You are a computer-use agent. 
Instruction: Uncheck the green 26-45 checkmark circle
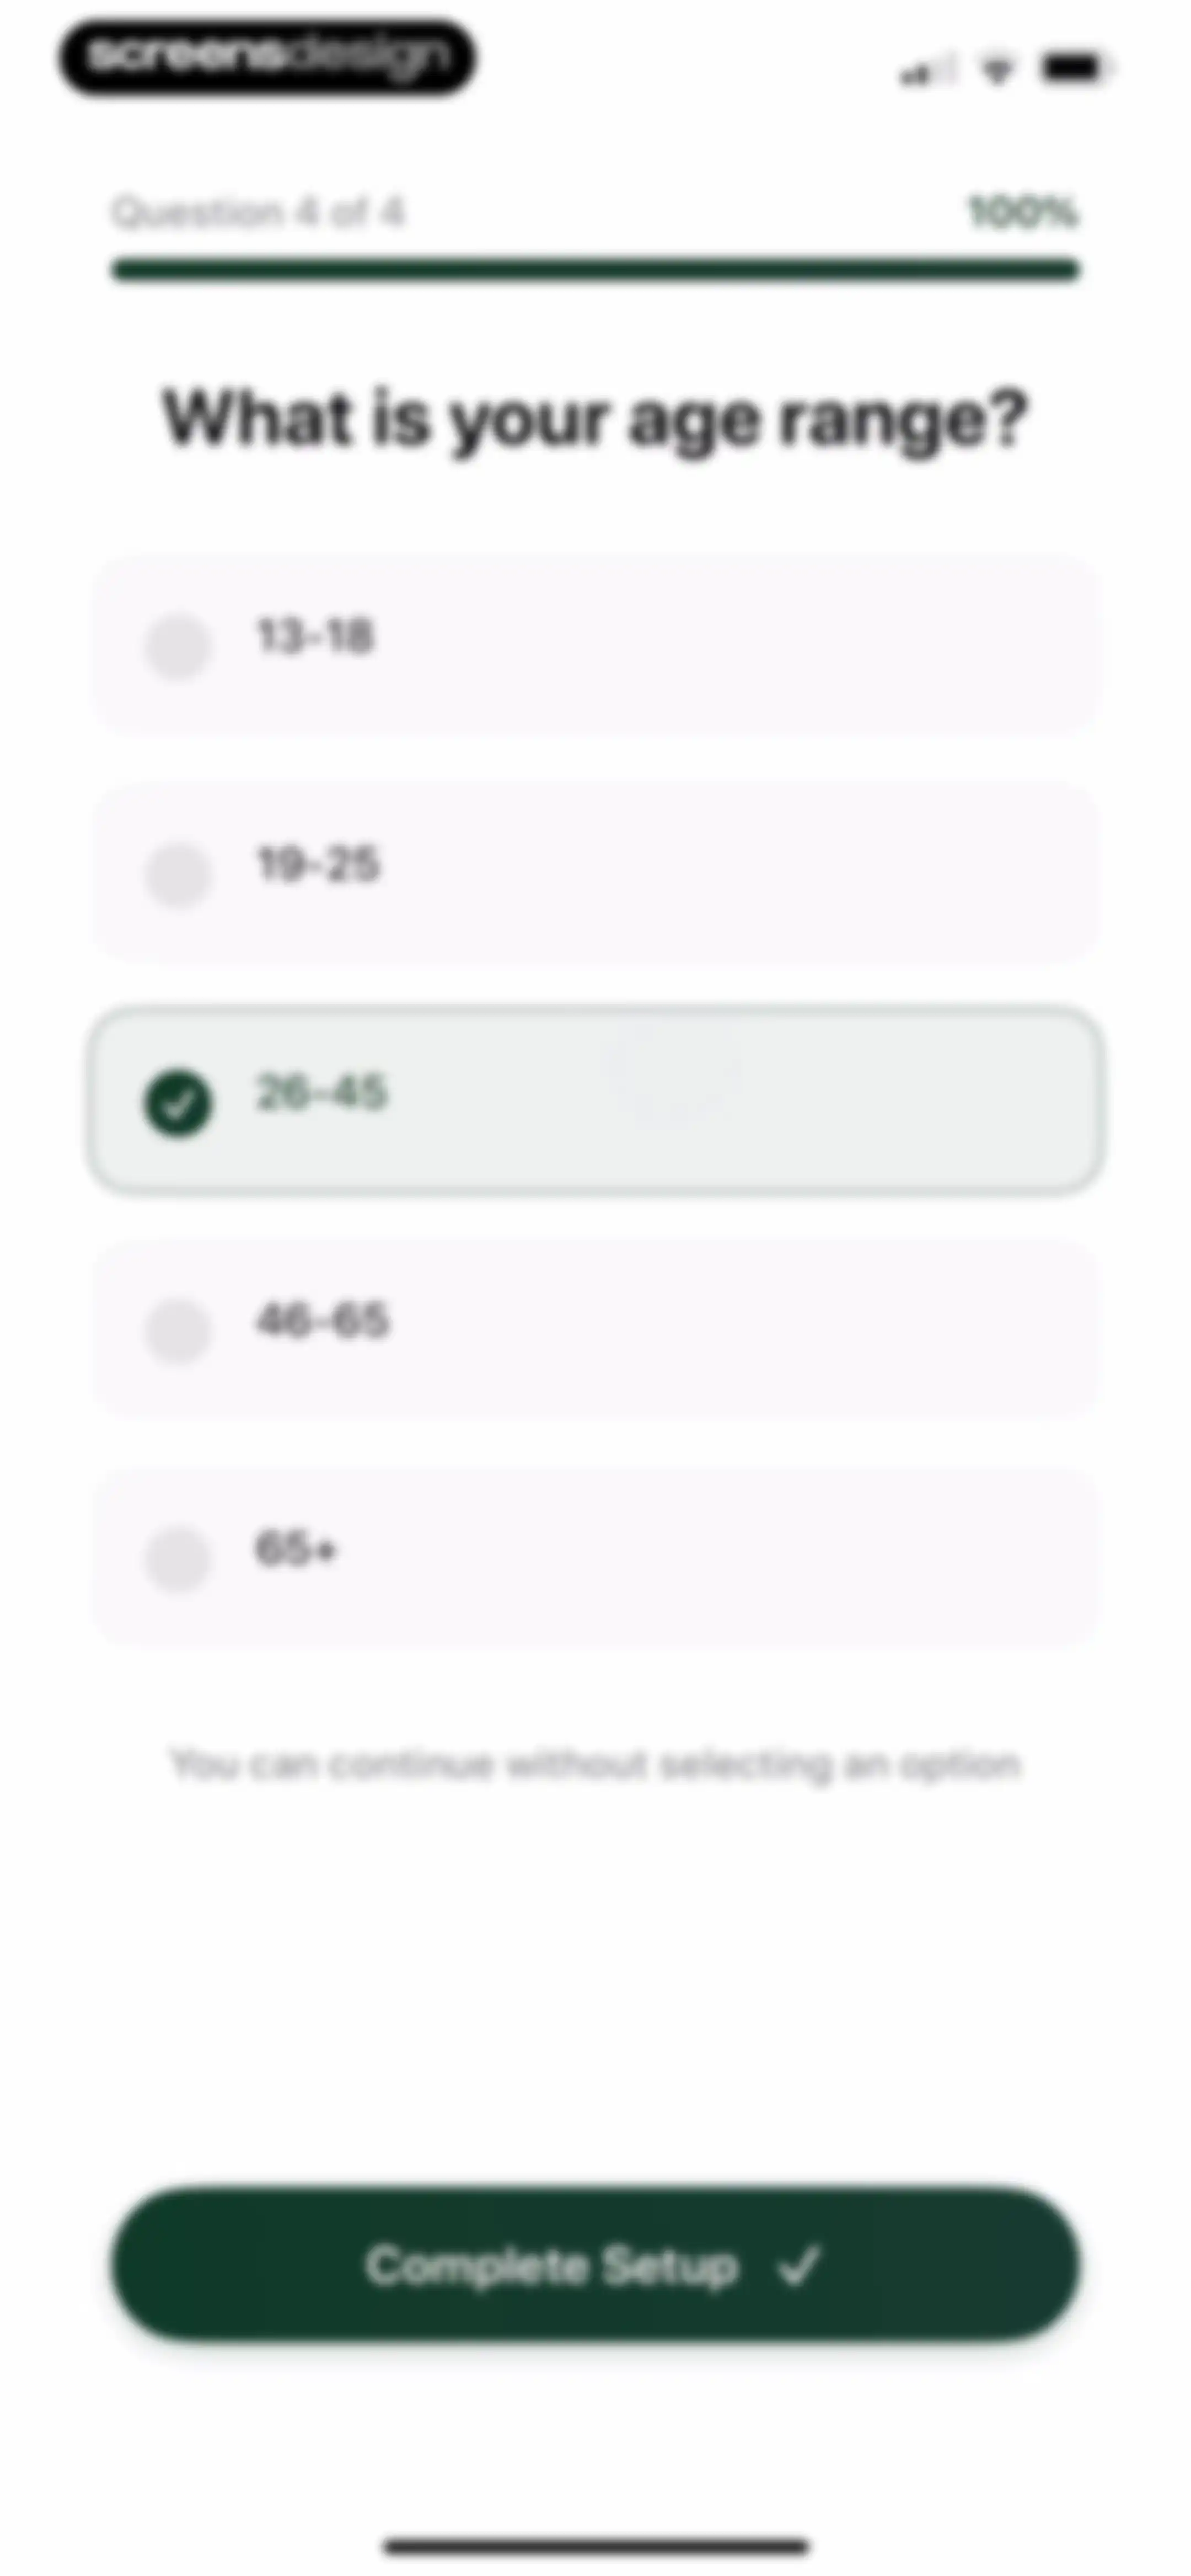pyautogui.click(x=178, y=1103)
